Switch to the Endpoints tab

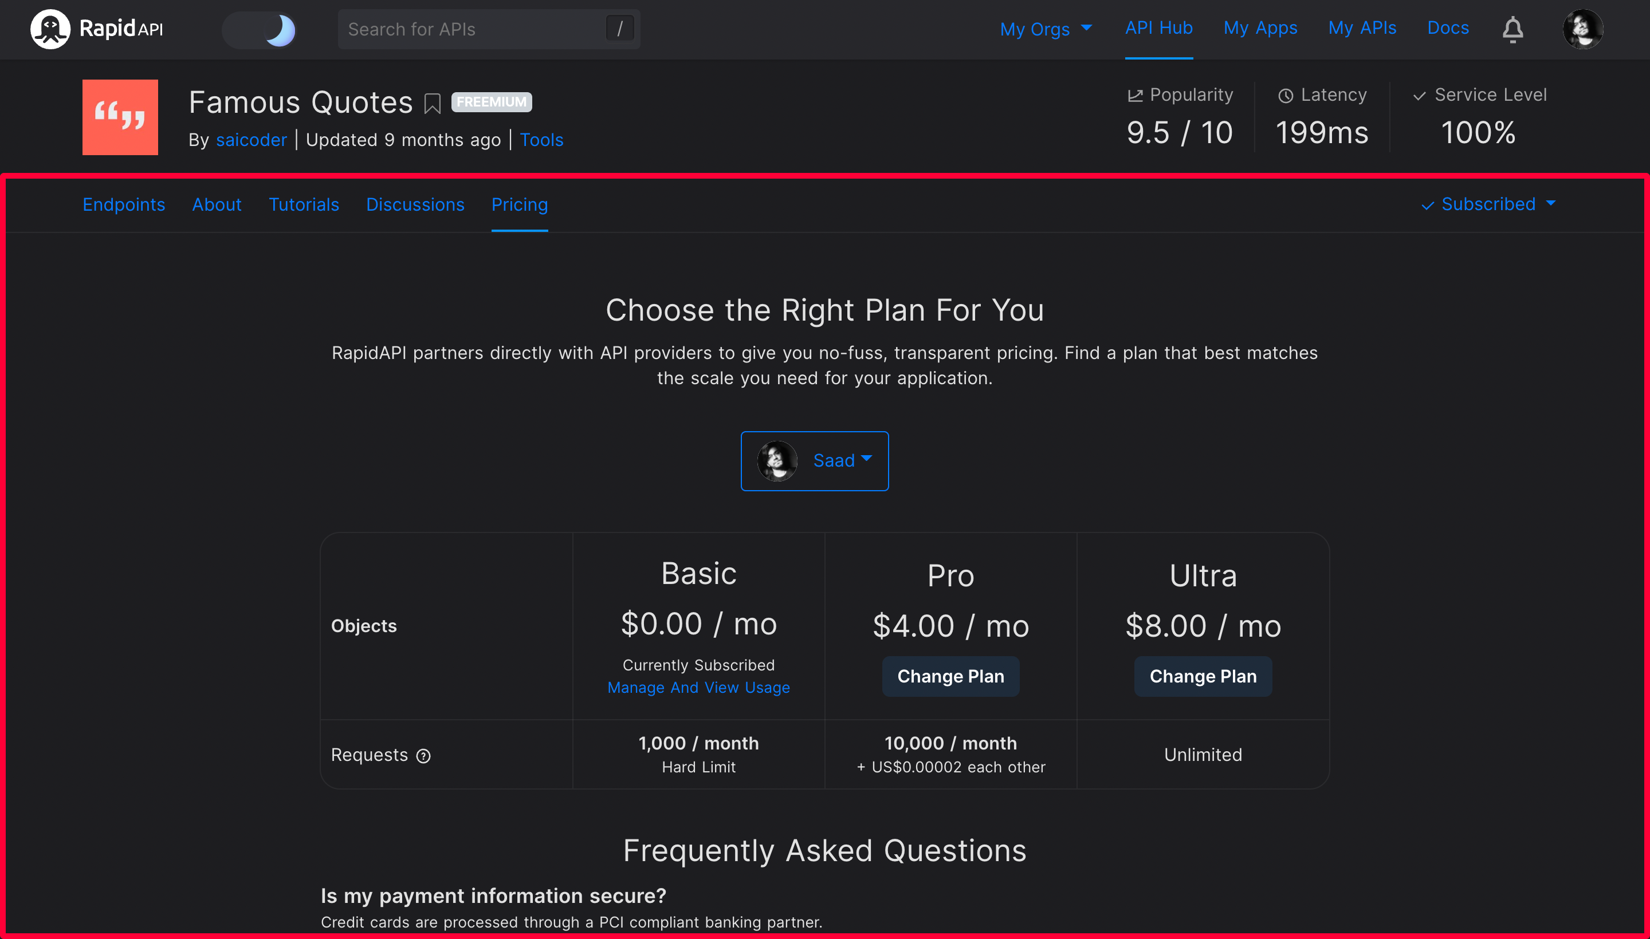(124, 204)
